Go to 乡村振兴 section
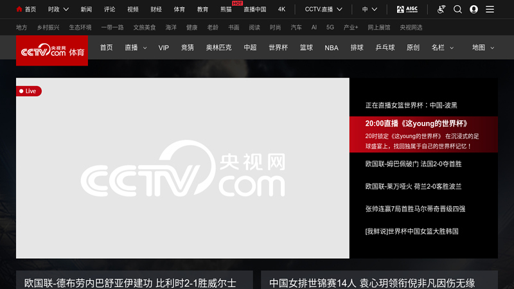 (x=48, y=28)
